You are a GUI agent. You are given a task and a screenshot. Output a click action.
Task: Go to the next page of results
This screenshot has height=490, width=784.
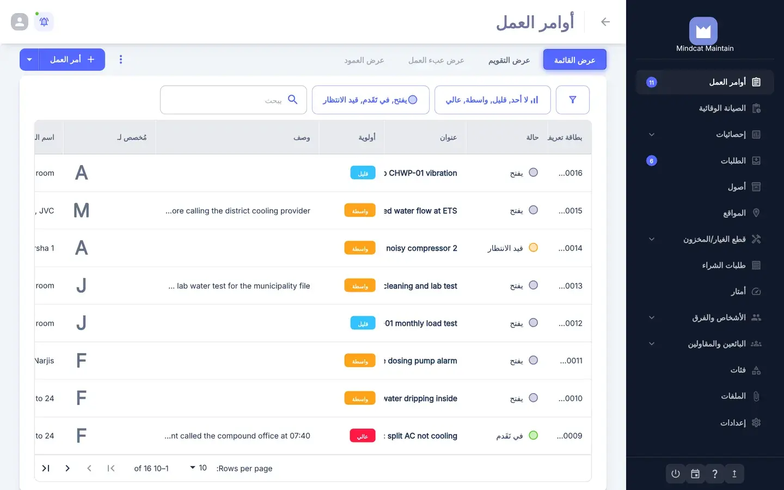coord(68,468)
